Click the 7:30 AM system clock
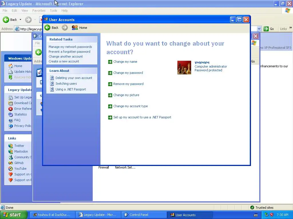 [282, 215]
